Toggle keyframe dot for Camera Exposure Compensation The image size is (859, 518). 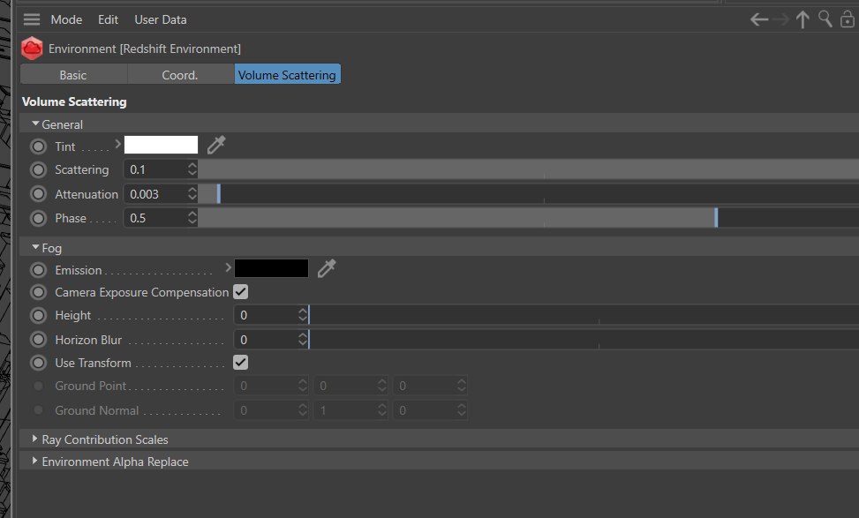38,292
